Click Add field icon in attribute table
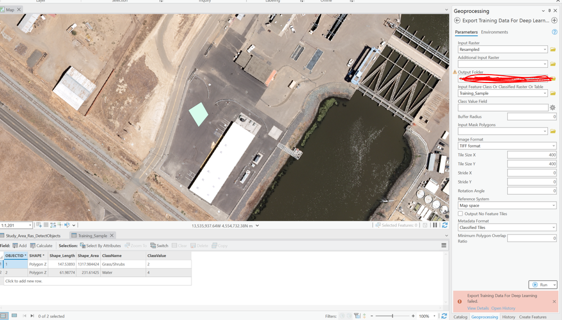Viewport: 562px width, 320px height. (x=19, y=245)
